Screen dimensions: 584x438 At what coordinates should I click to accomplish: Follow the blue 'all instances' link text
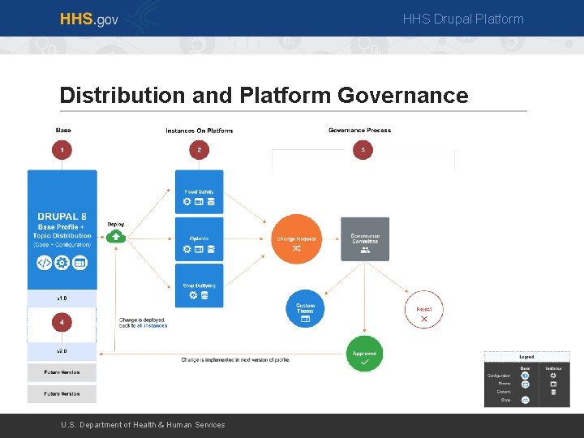[152, 325]
